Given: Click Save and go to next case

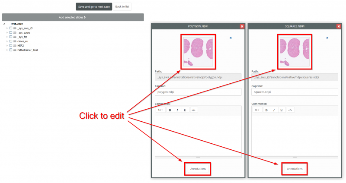Looking at the screenshot, I should pyautogui.click(x=93, y=7).
